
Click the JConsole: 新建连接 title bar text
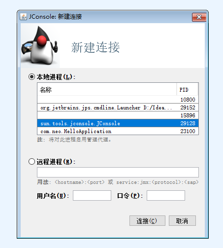coord(55,17)
